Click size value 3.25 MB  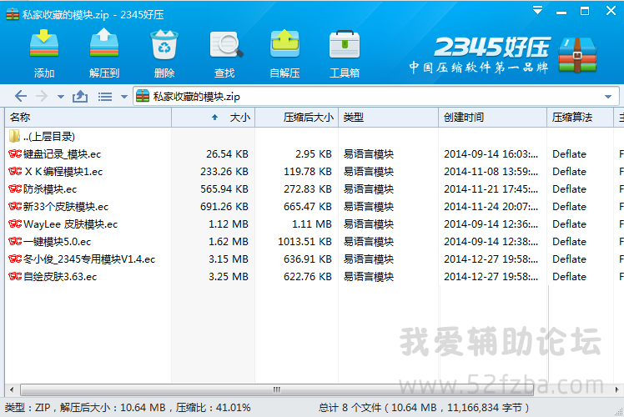pos(229,277)
